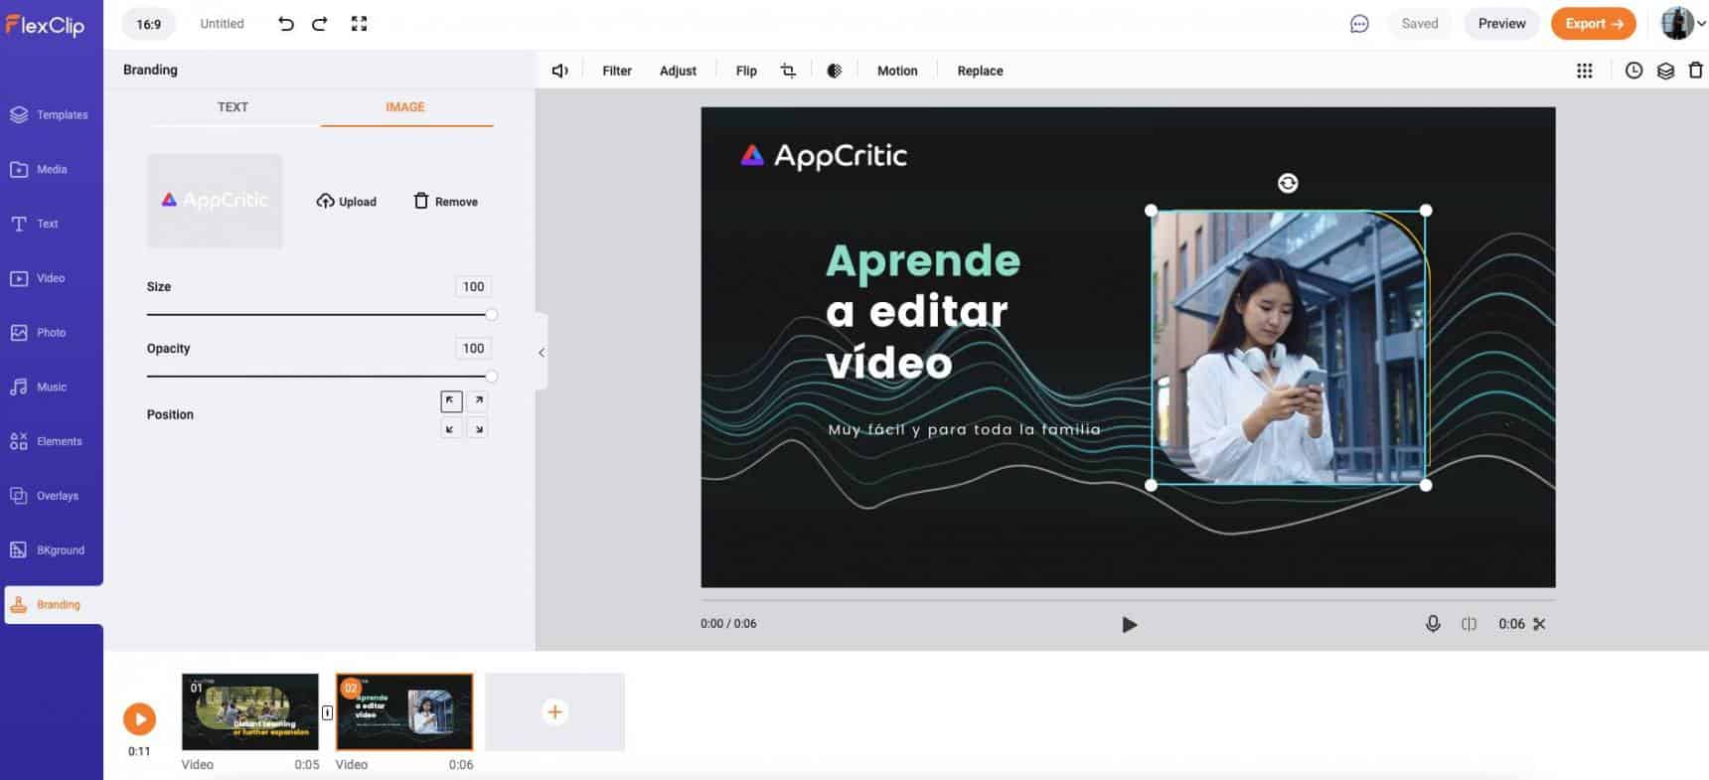
Task: Click Upload to add logo
Action: (347, 202)
